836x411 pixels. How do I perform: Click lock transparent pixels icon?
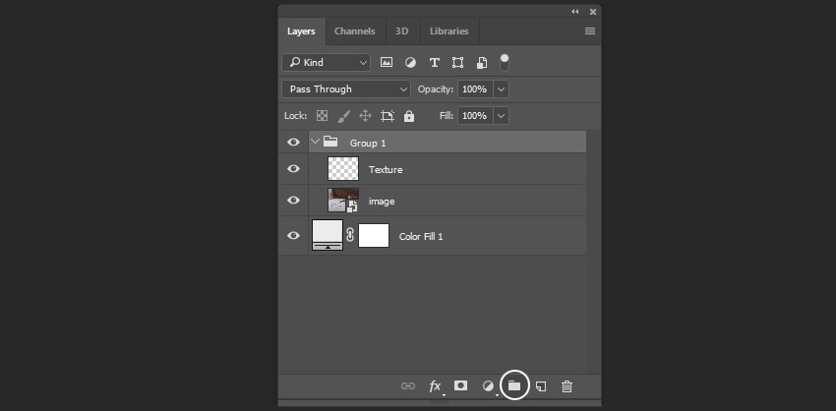pyautogui.click(x=322, y=116)
